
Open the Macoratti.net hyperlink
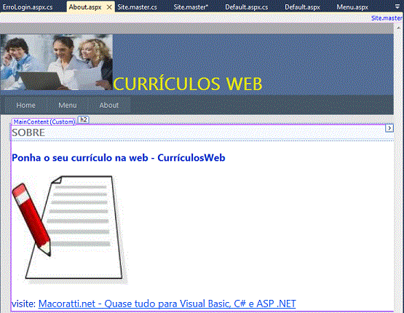167,304
